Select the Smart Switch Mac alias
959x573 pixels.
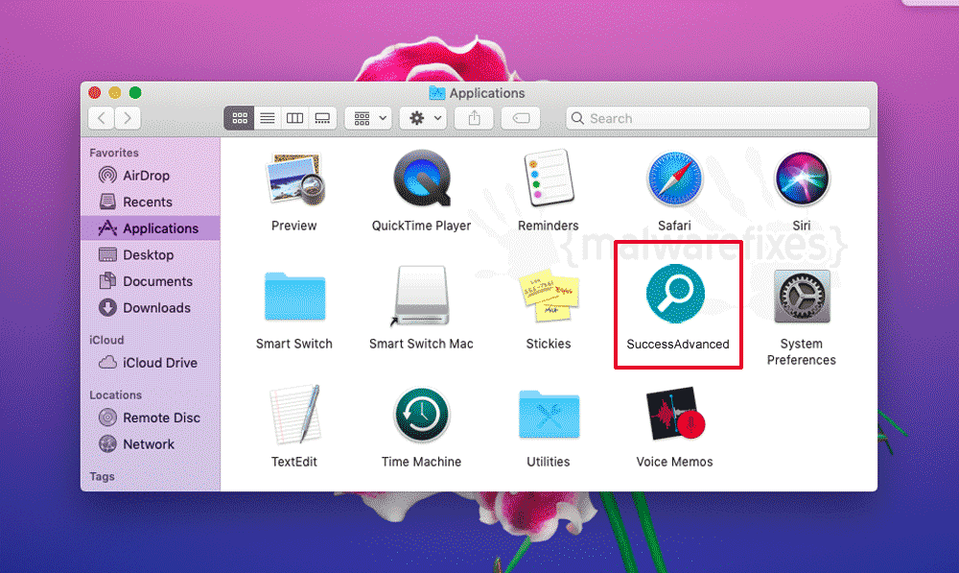tap(421, 296)
